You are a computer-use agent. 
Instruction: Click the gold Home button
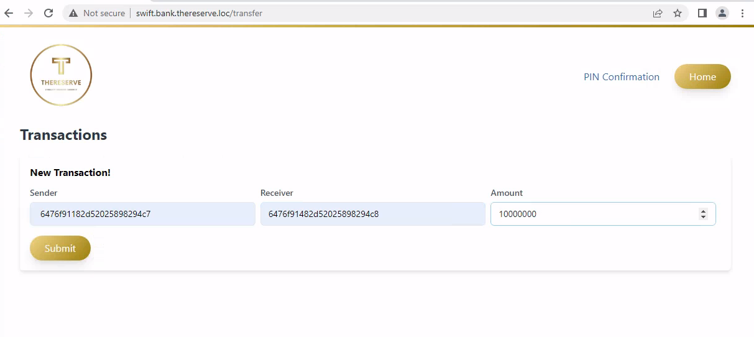[702, 76]
